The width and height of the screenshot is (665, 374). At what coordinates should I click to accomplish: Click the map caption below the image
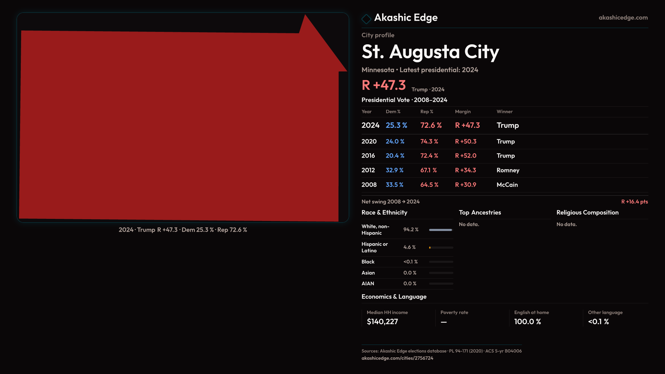click(x=183, y=230)
